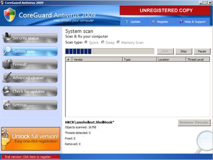Screen dimensions: 213x160
Task: Pause the running scan
Action: coord(202,51)
